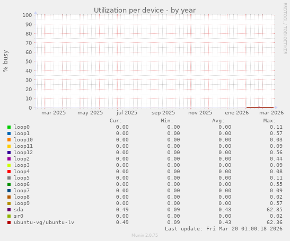Click the loop4 red legend swatch
The width and height of the screenshot is (290, 241).
pyautogui.click(x=9, y=172)
